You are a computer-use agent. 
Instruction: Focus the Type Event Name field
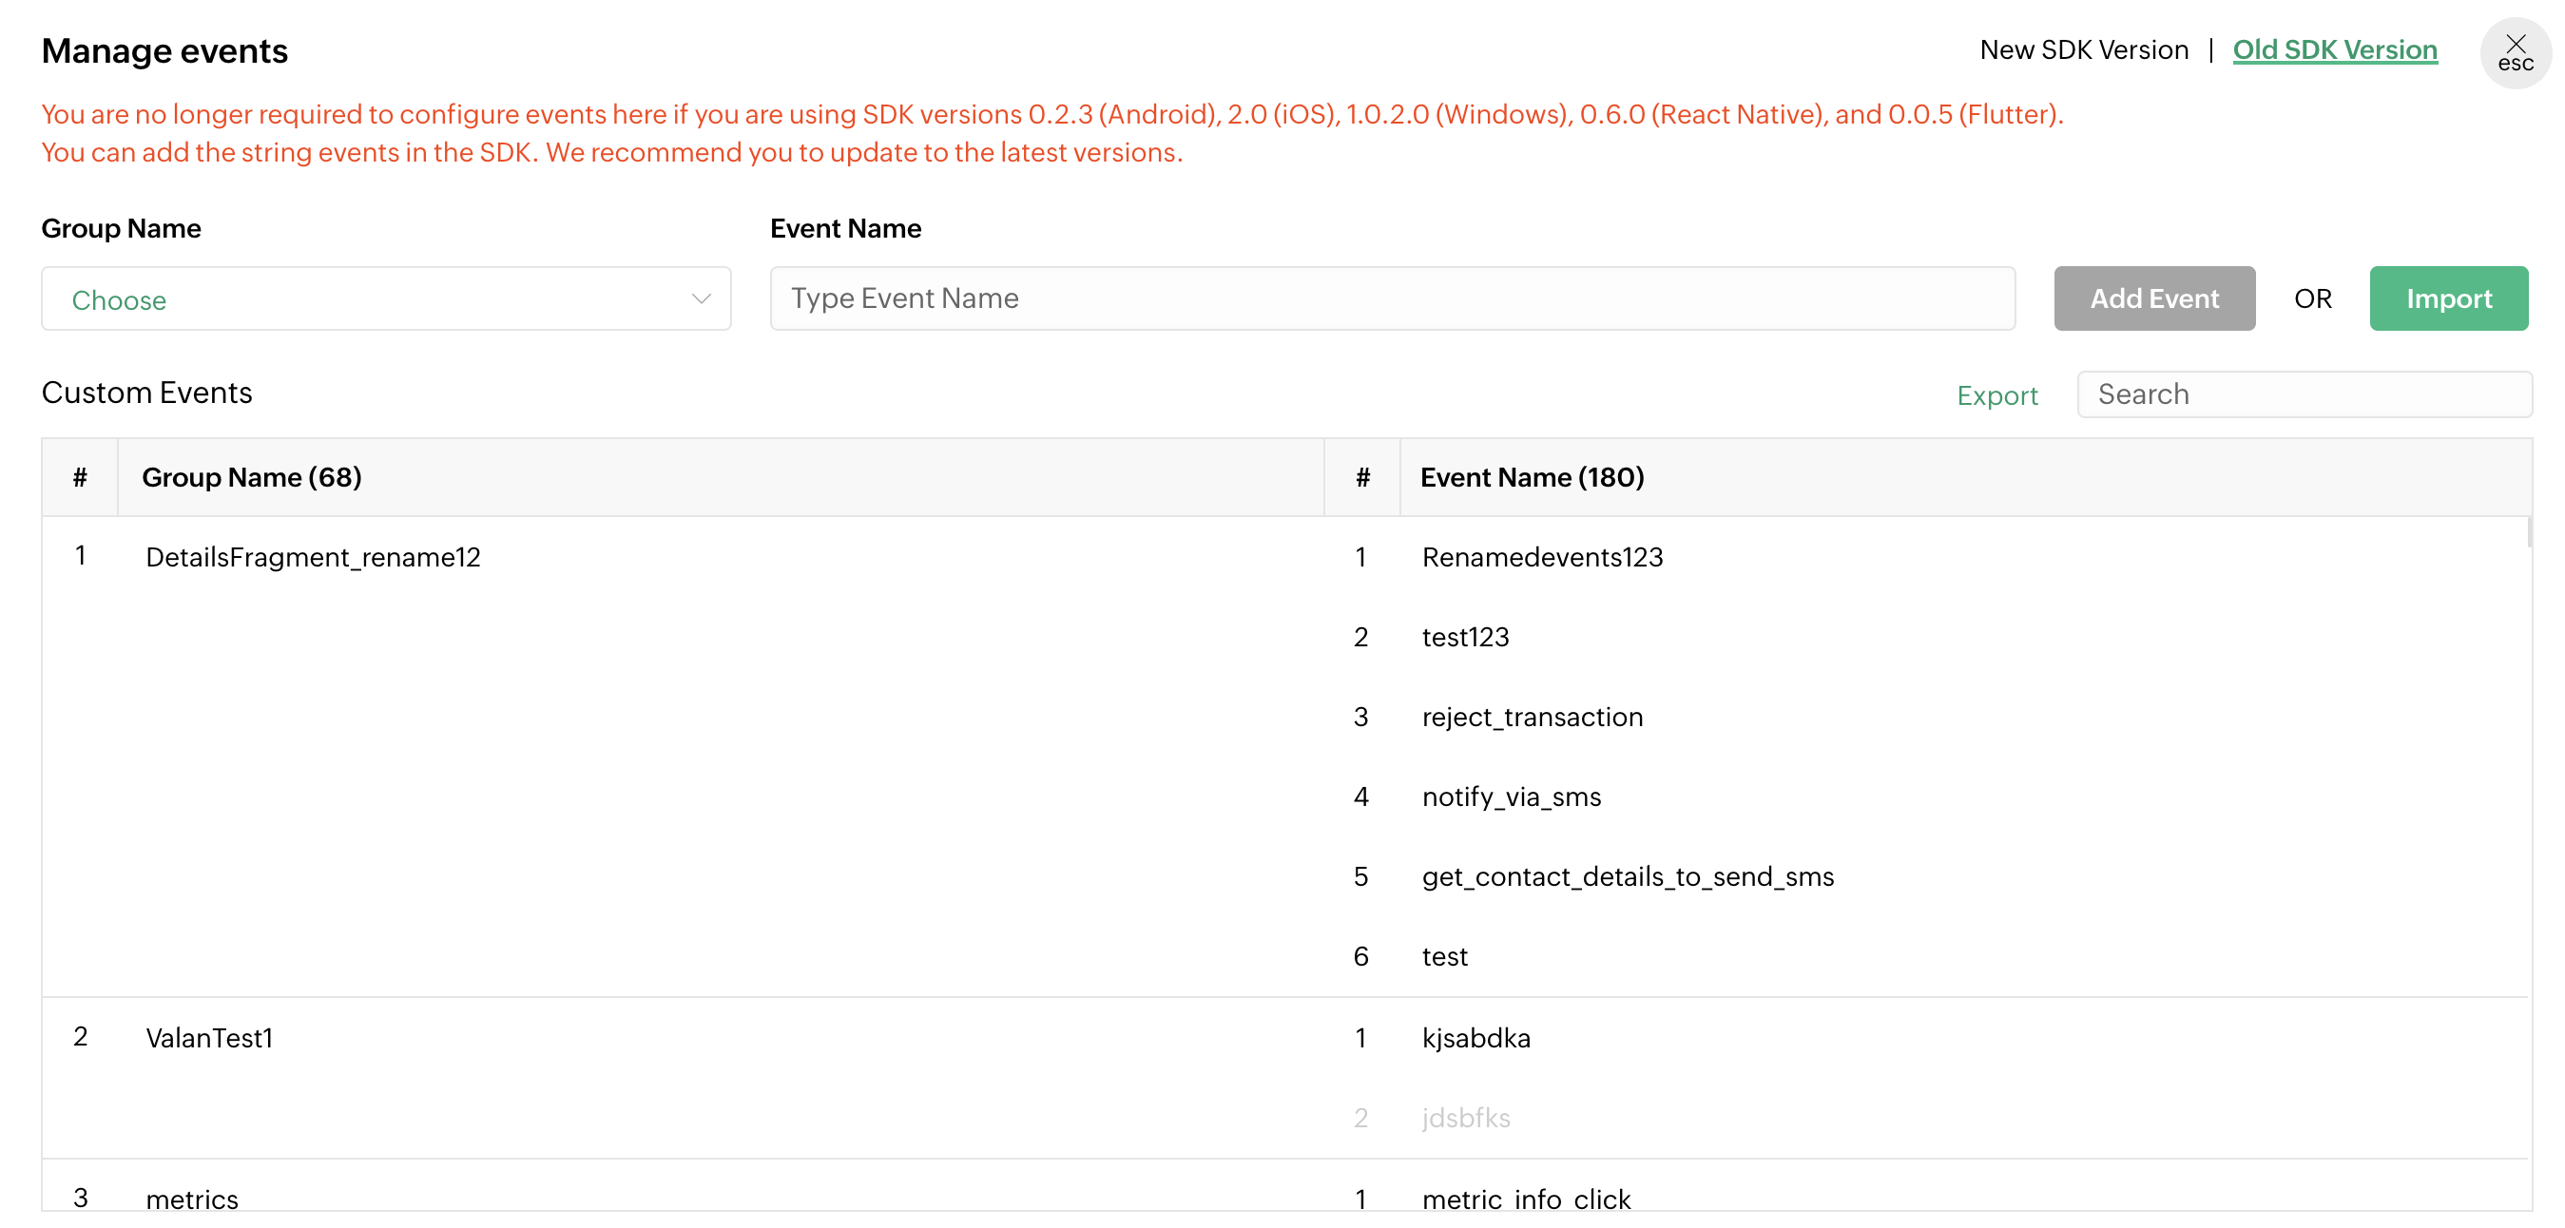click(x=1391, y=298)
